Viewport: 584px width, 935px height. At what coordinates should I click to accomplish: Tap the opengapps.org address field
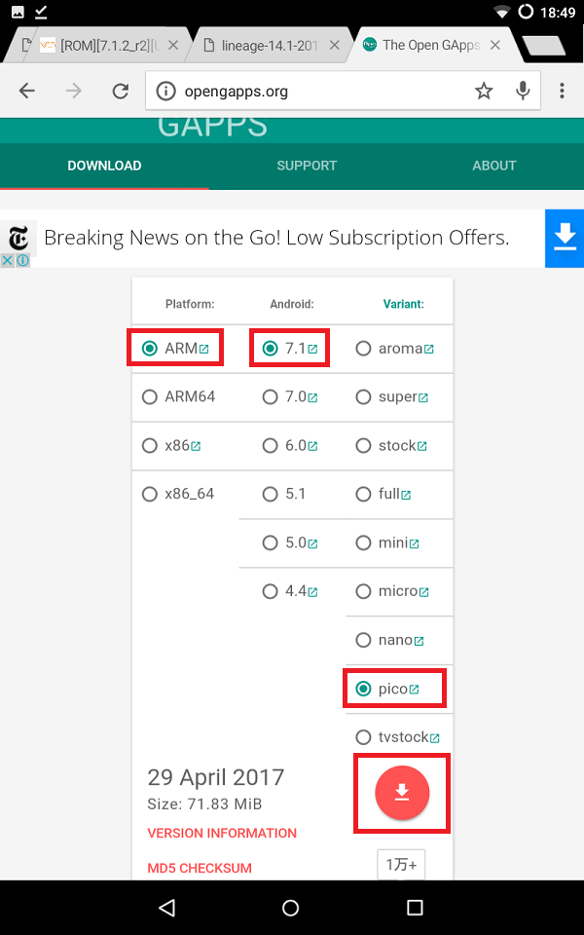tap(343, 92)
